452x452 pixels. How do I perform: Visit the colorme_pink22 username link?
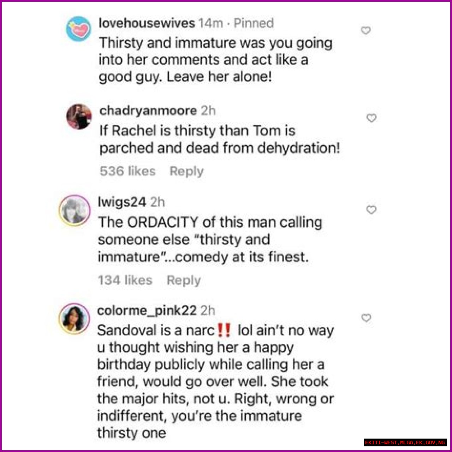coord(147,311)
